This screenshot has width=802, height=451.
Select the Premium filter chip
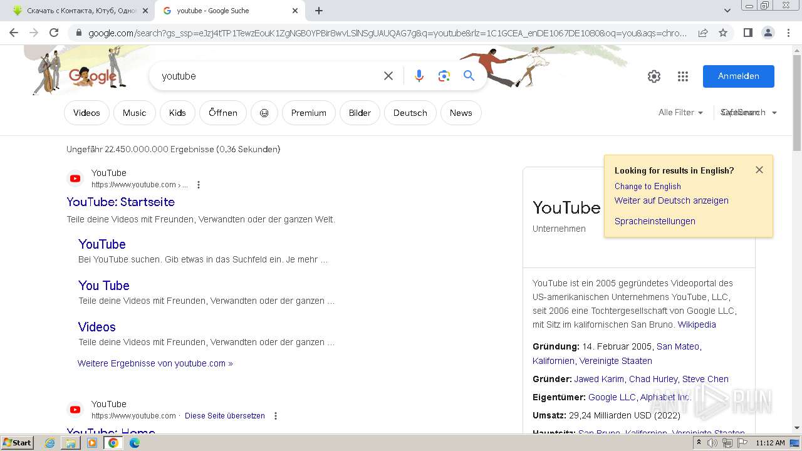point(309,113)
